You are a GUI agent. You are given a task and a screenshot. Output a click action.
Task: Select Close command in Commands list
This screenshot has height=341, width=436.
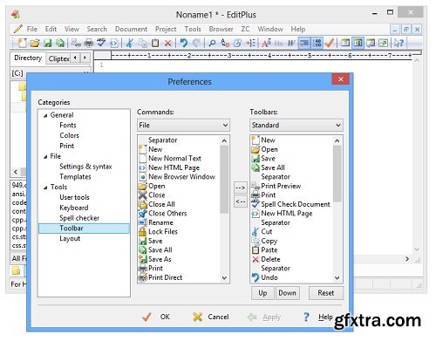[x=157, y=195]
